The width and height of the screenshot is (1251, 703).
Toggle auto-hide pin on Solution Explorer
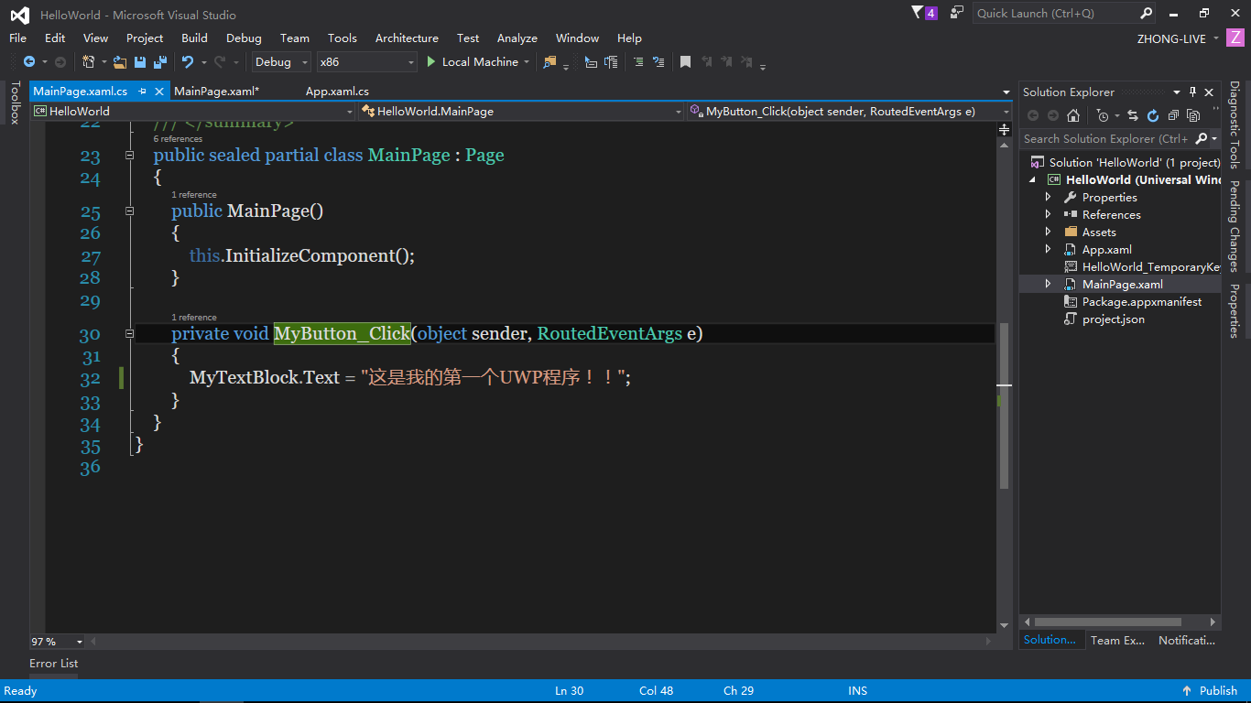(1193, 92)
